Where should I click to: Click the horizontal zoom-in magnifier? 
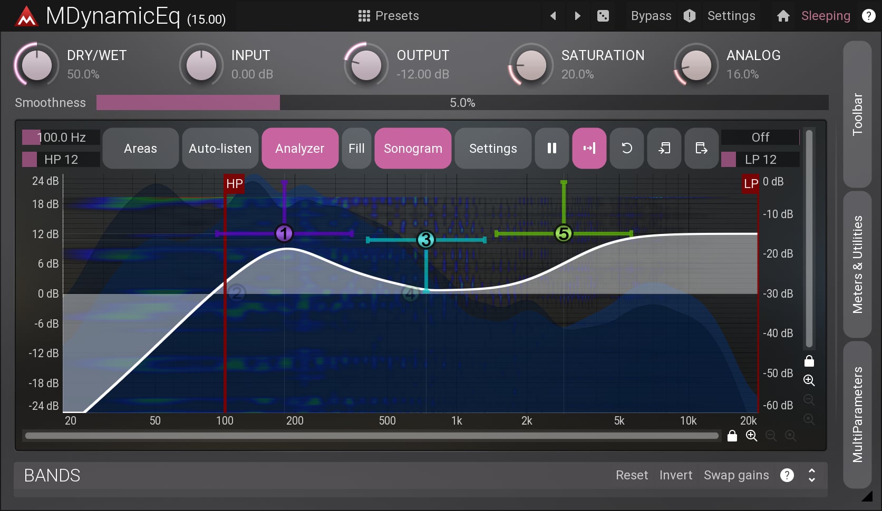click(x=752, y=436)
